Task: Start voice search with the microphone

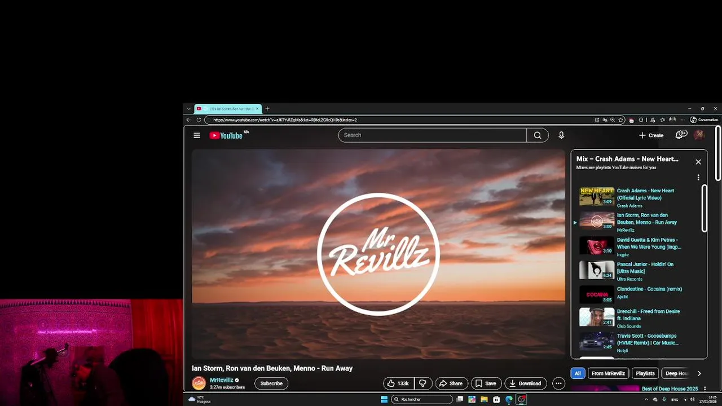Action: (561, 135)
